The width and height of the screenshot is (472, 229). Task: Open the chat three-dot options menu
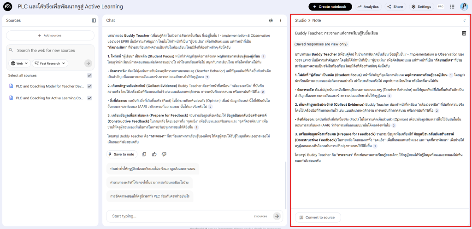coord(280,20)
